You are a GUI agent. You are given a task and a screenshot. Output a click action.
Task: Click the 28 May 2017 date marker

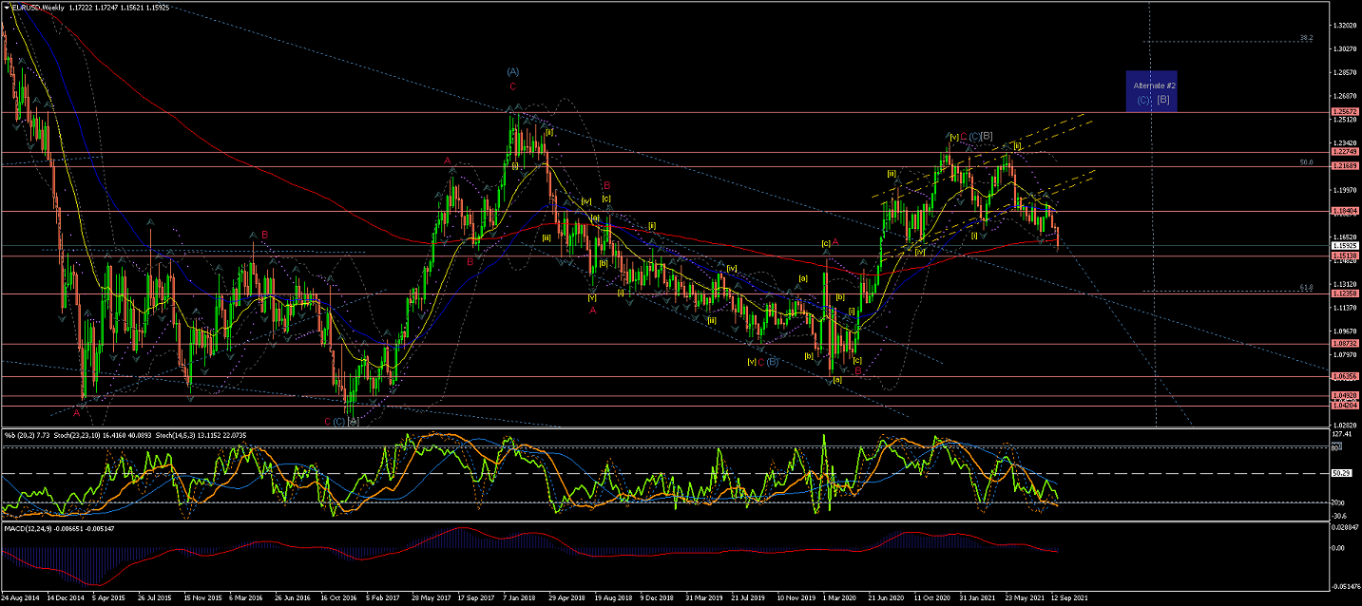pyautogui.click(x=430, y=599)
